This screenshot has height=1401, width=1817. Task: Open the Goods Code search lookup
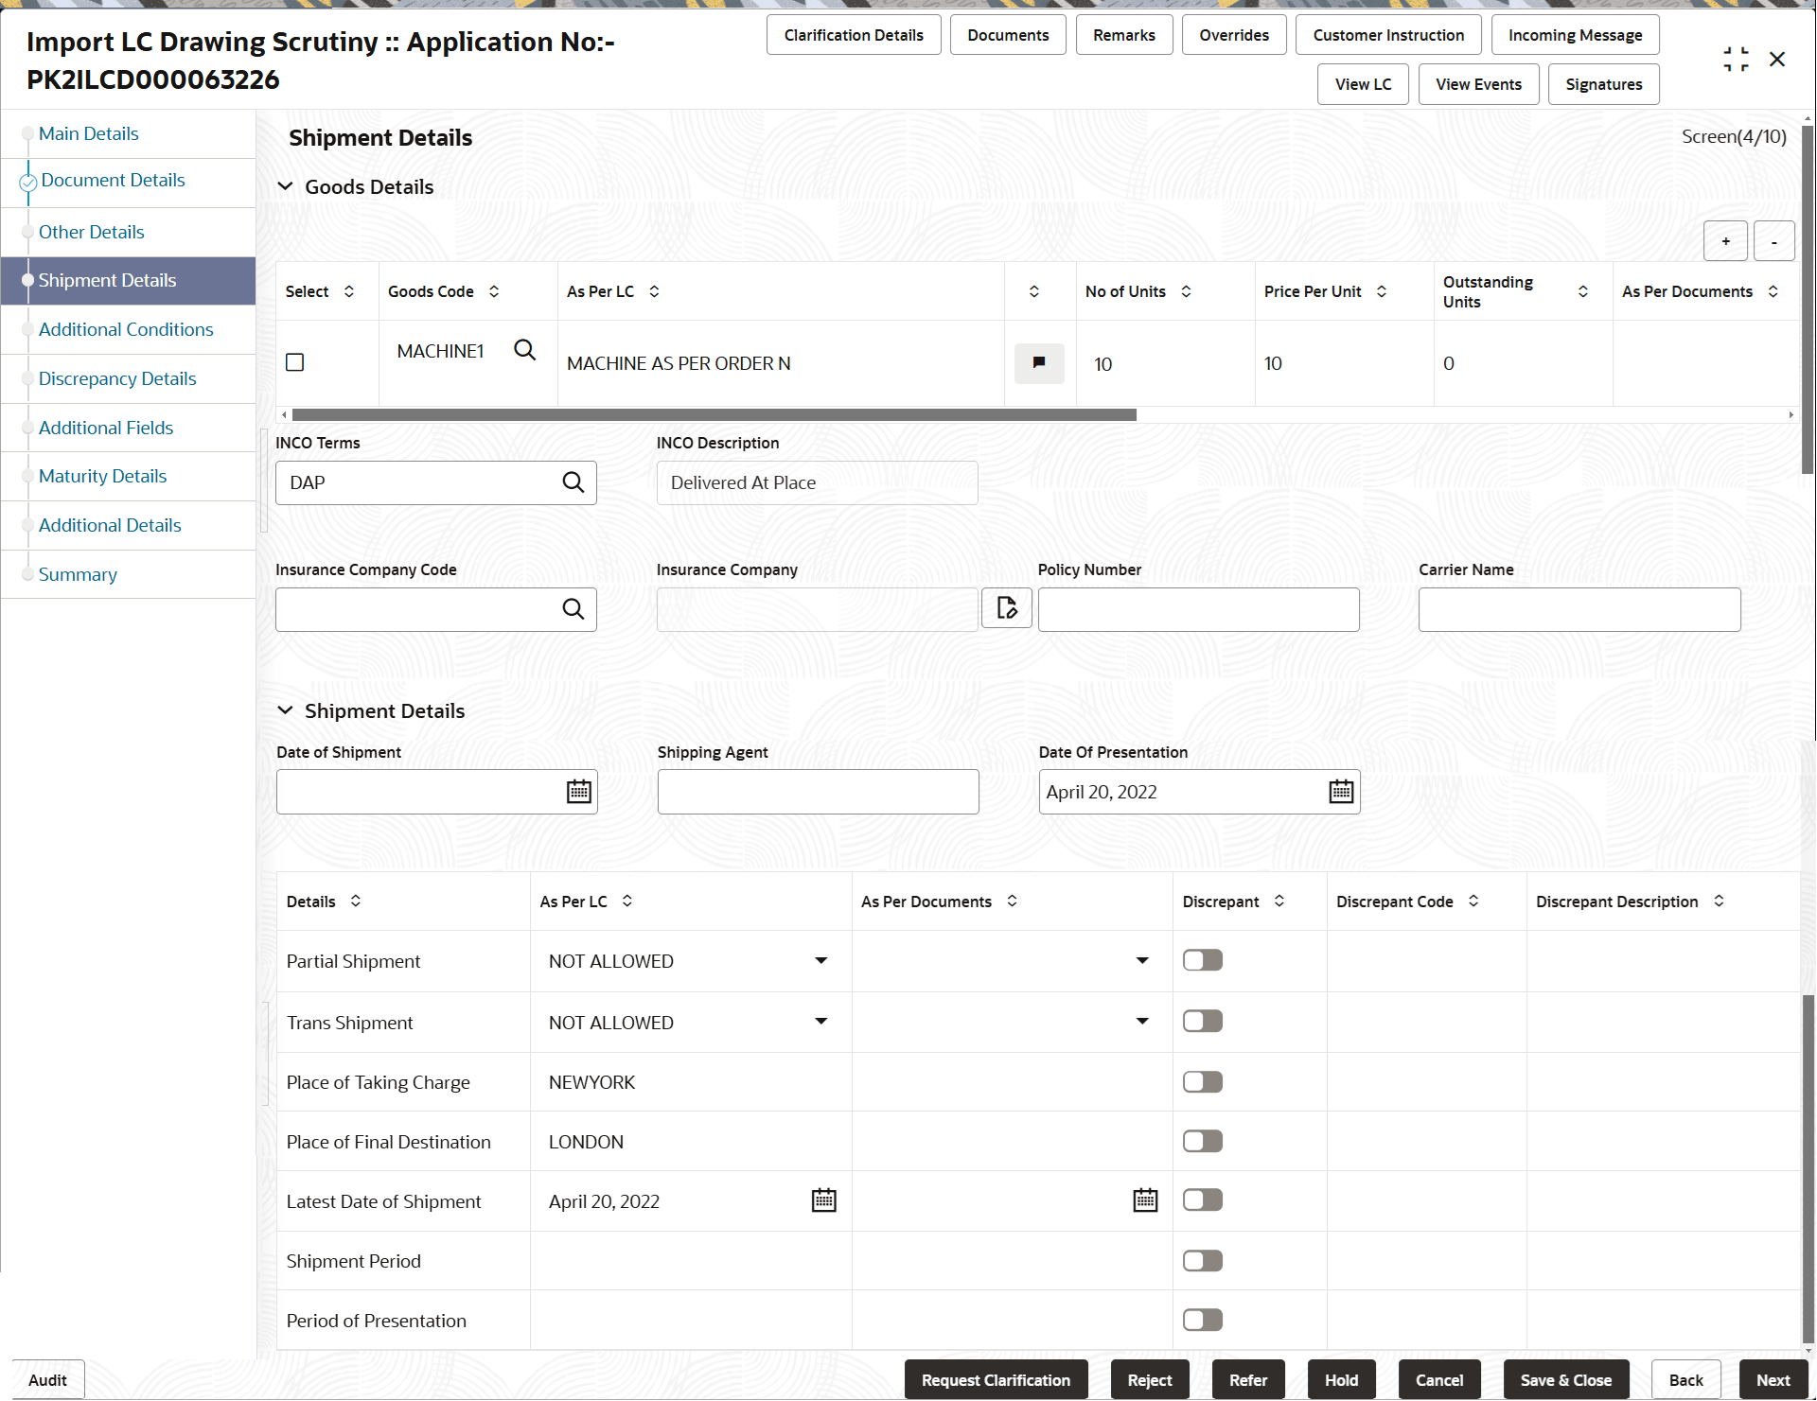524,350
